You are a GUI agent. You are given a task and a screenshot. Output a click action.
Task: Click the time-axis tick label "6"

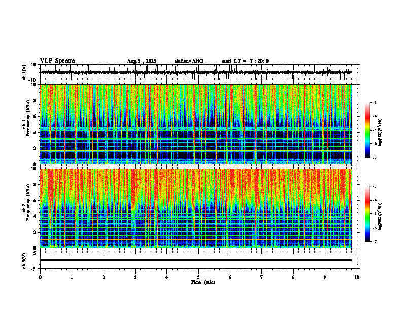tap(230, 277)
